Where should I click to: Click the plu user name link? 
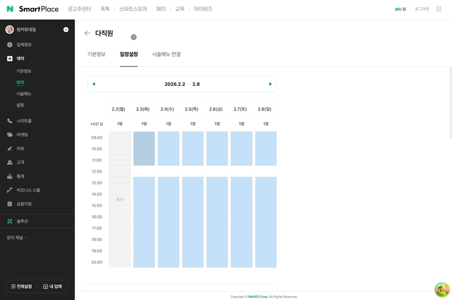click(400, 9)
